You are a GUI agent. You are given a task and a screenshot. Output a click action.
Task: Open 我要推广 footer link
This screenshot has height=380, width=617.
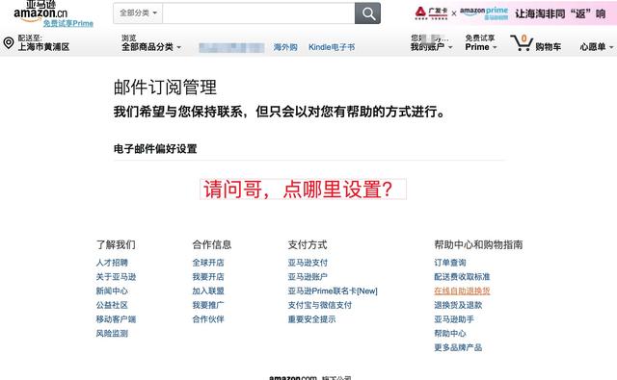point(208,305)
